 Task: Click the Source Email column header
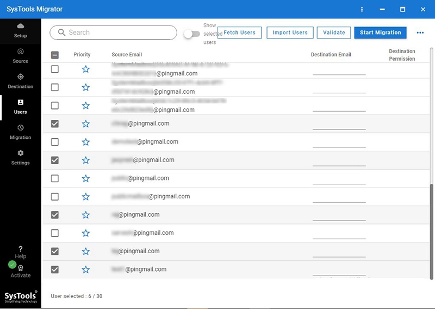pos(127,55)
